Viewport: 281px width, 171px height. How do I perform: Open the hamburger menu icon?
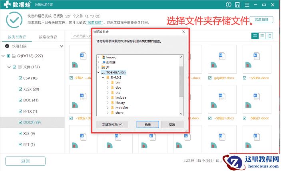pos(247,5)
